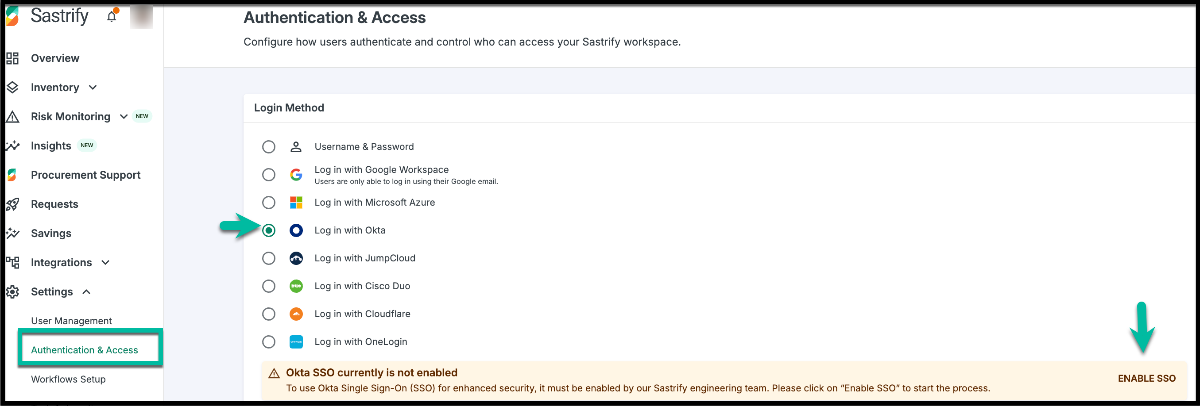Collapse the Settings section chevron
1200x406 pixels.
click(x=86, y=292)
